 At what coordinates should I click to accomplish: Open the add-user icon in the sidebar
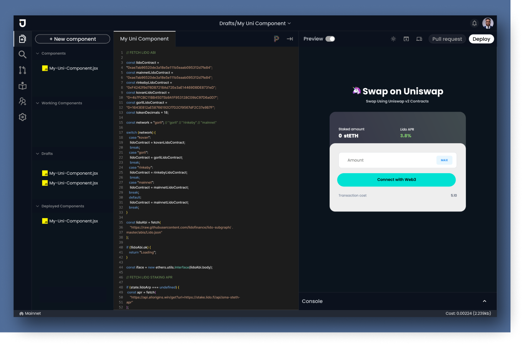click(x=23, y=102)
